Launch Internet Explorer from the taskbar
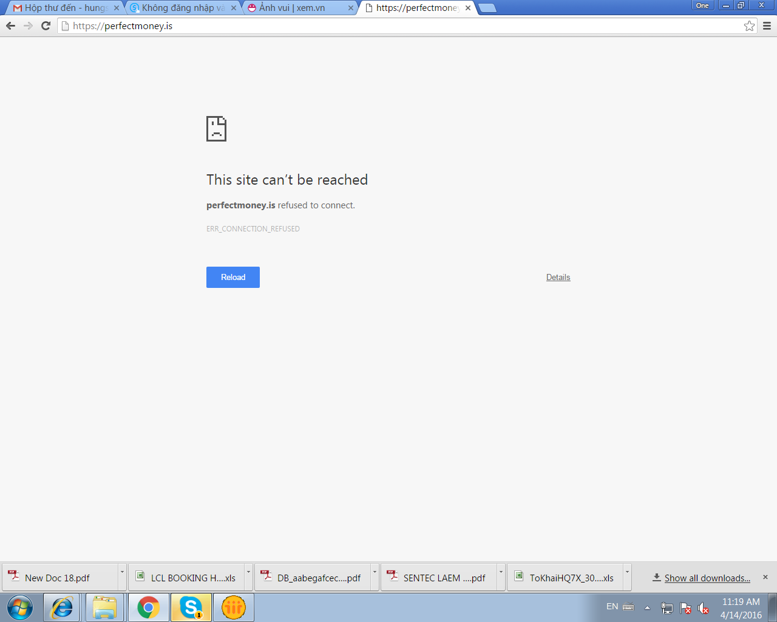 [x=61, y=607]
